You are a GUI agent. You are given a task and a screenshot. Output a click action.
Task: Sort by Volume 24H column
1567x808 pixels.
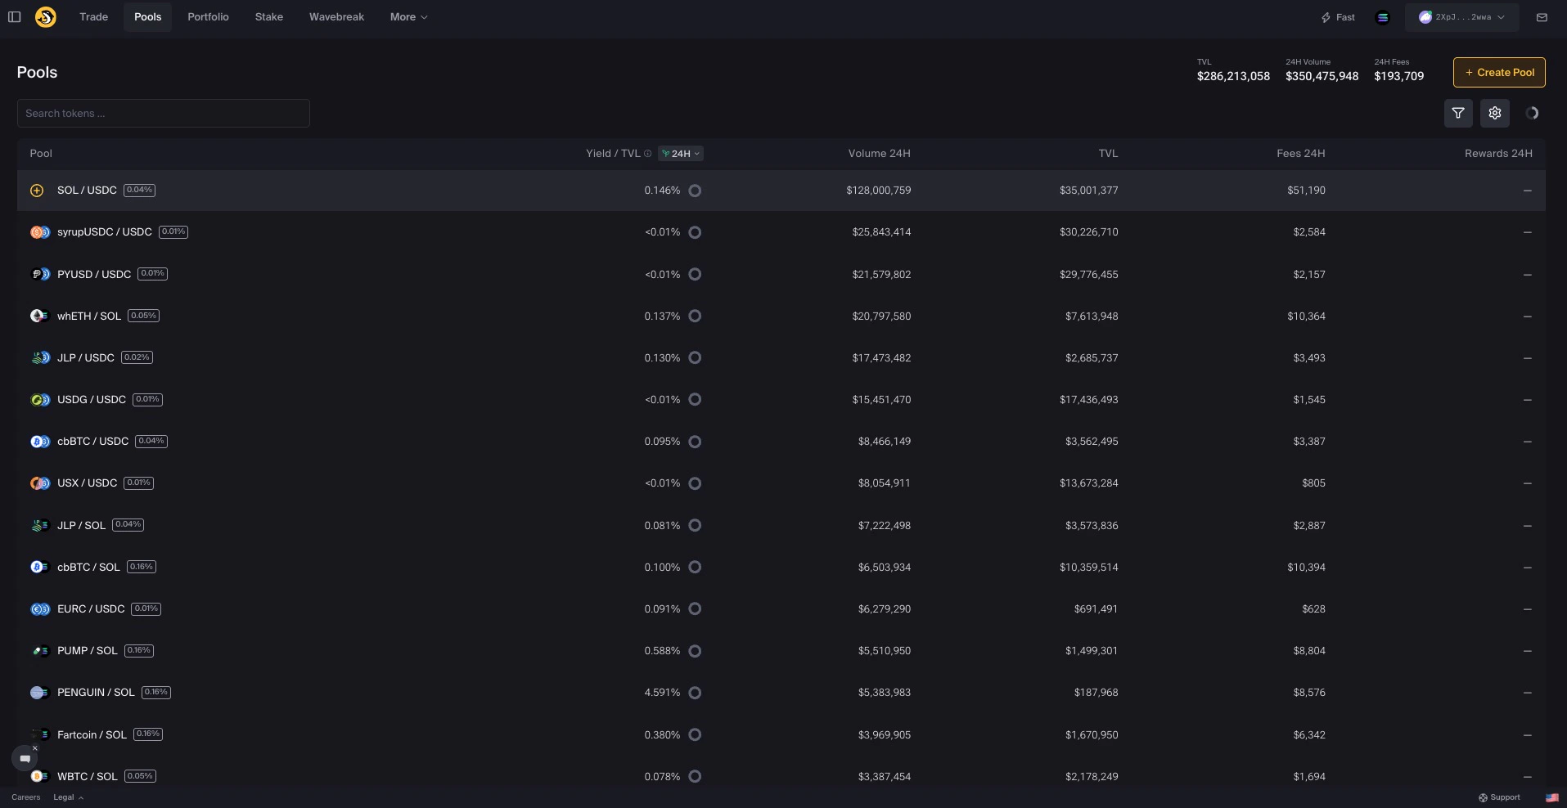tap(879, 154)
